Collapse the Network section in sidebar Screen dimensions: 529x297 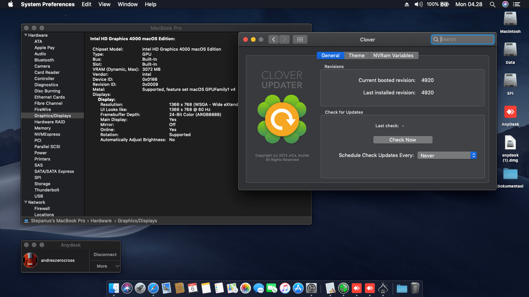(x=26, y=202)
